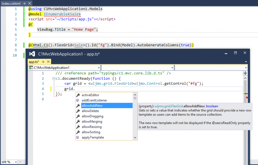Click up arrow of app.ts editor scrollbar
Screen dimensions: 258x165
(x=245, y=78)
